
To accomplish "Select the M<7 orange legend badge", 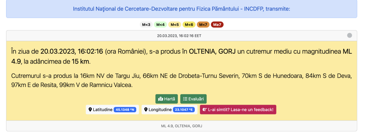I will (x=203, y=25).
